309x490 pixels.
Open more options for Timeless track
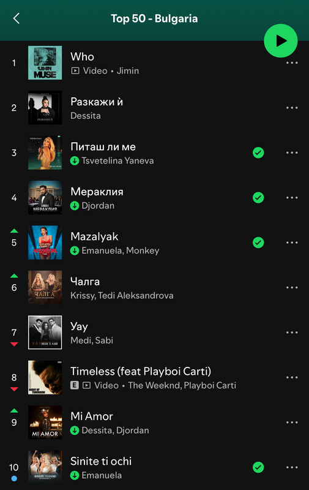click(292, 377)
